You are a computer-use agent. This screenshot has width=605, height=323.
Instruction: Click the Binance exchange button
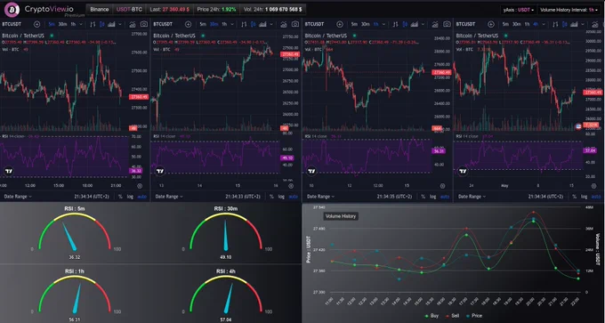click(x=100, y=9)
